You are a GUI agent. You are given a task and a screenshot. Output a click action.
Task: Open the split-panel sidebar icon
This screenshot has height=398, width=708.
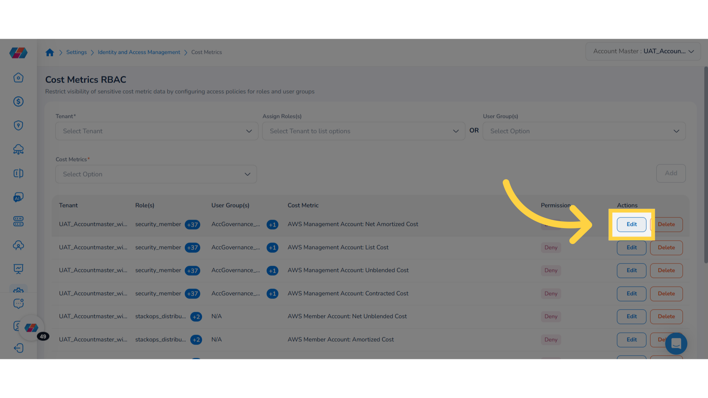coord(18,174)
